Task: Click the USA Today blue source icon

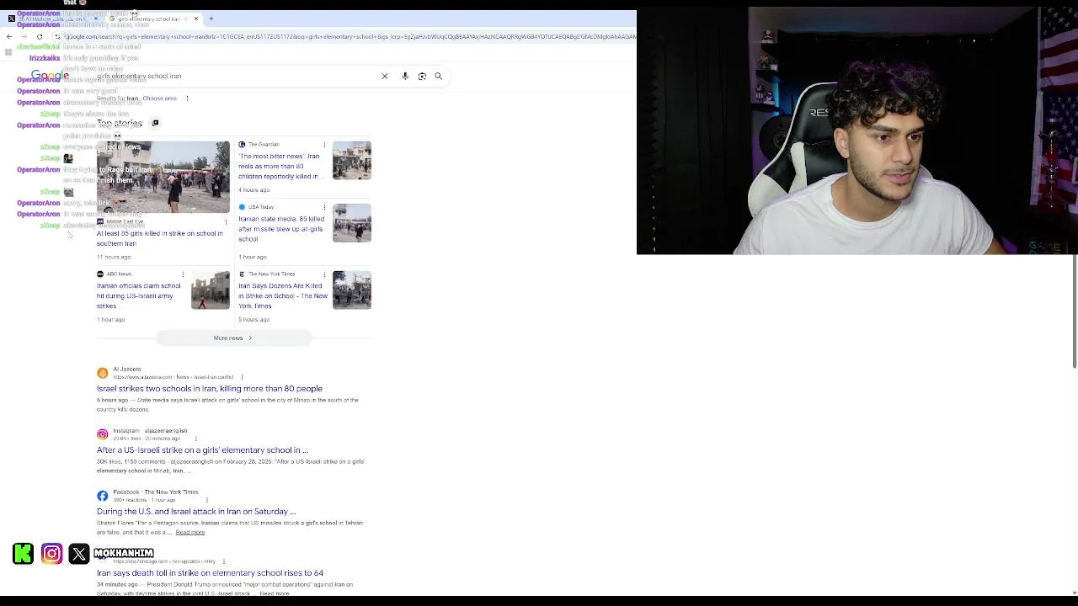Action: [242, 207]
